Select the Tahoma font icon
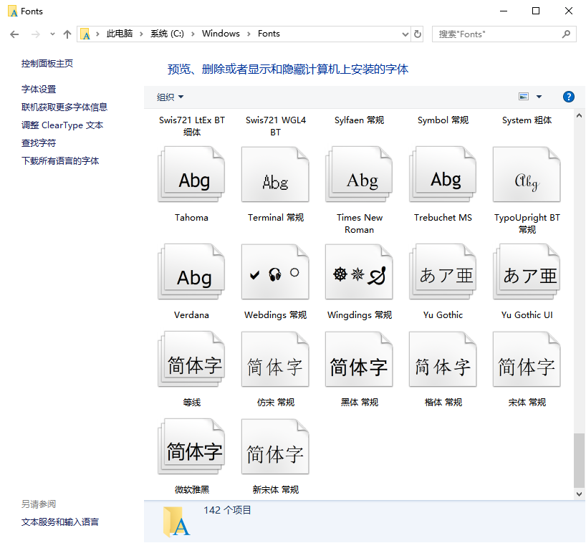 tap(192, 176)
